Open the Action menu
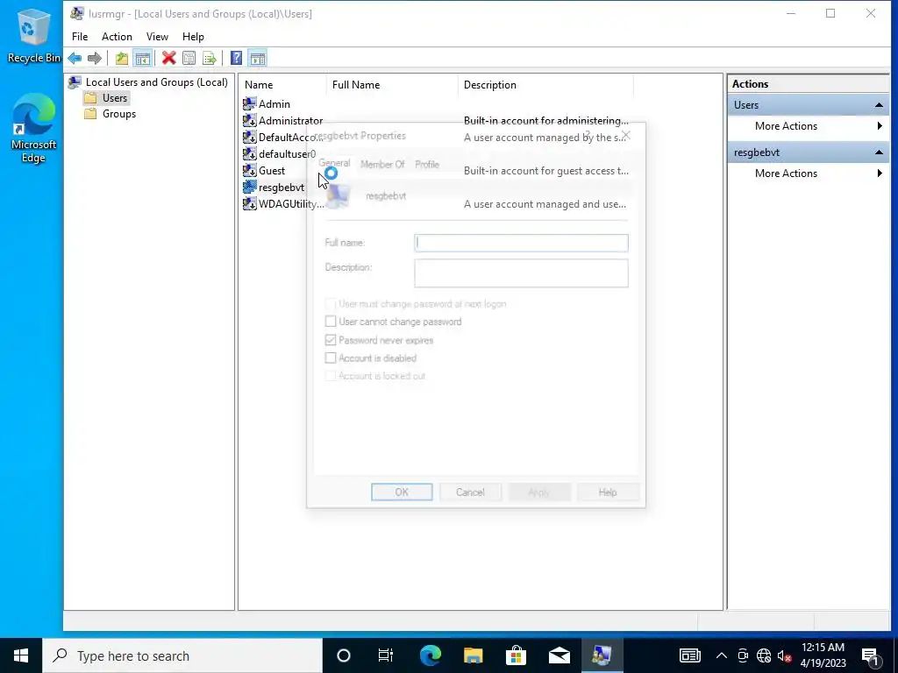The image size is (898, 673). pyautogui.click(x=117, y=37)
